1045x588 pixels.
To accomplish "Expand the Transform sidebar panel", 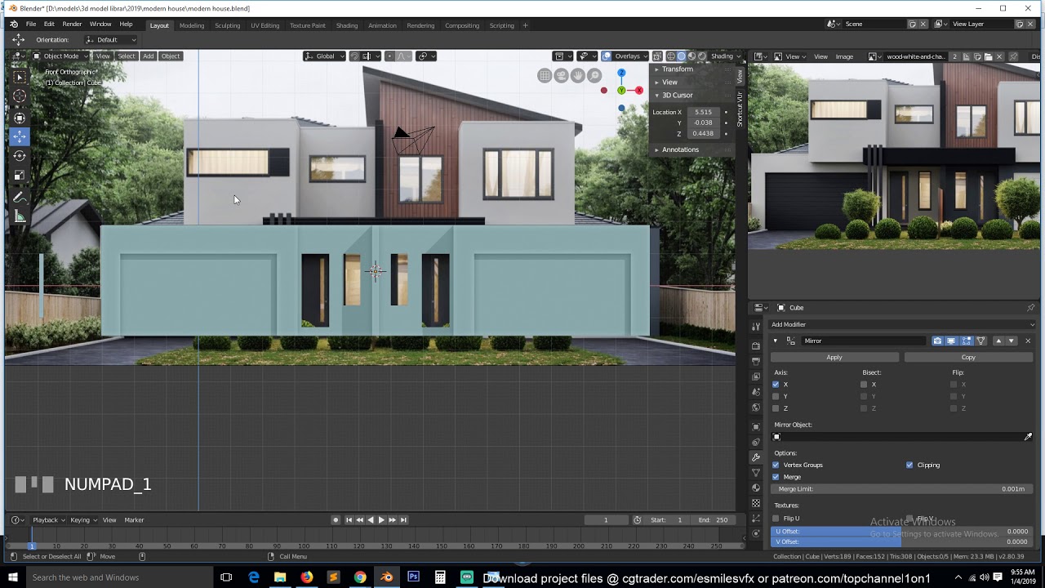I will coord(677,69).
